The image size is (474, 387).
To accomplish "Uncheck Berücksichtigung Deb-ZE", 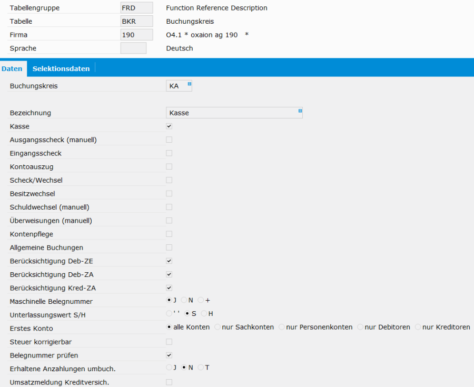I will pos(169,261).
